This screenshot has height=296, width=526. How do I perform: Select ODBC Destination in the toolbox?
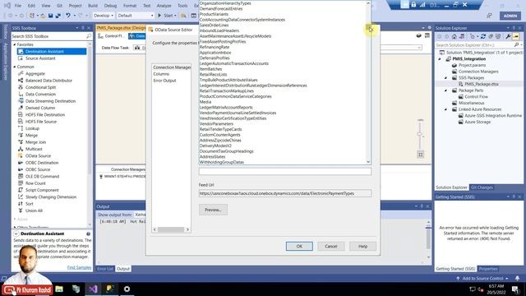[42, 163]
